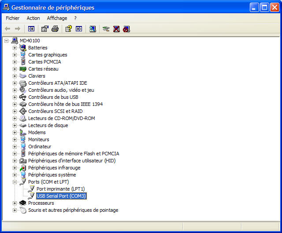282x233 pixels.
Task: Select Souris et autres périphériques de pointage
Action: (73, 210)
